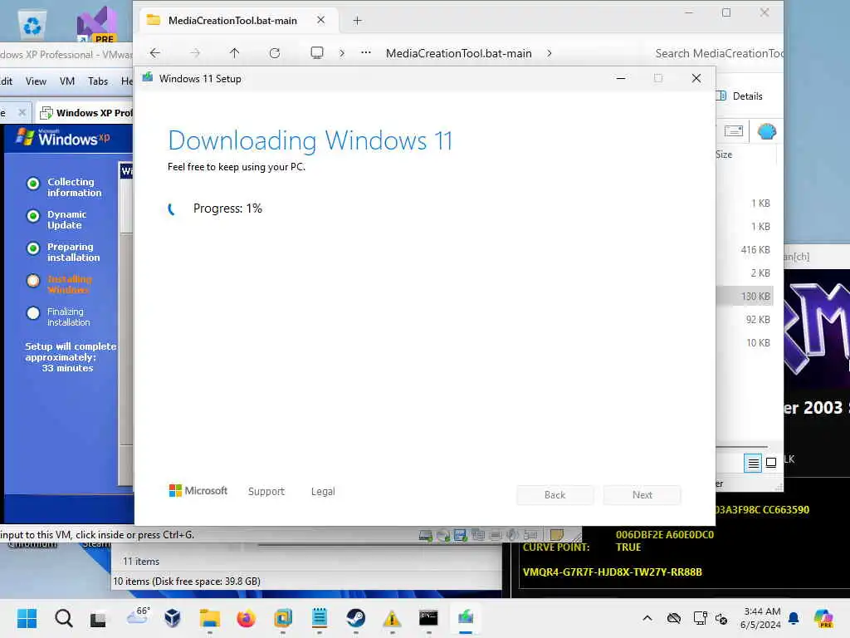This screenshot has width=850, height=638.
Task: Switch Explorer to large thumbnails view
Action: tap(771, 463)
